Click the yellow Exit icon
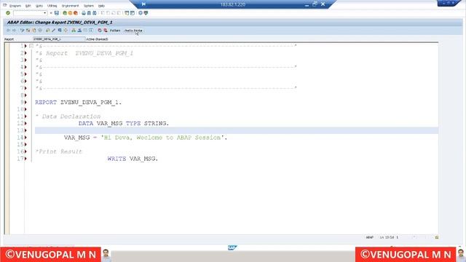Screen dimensions: 466x262 (x=70, y=13)
